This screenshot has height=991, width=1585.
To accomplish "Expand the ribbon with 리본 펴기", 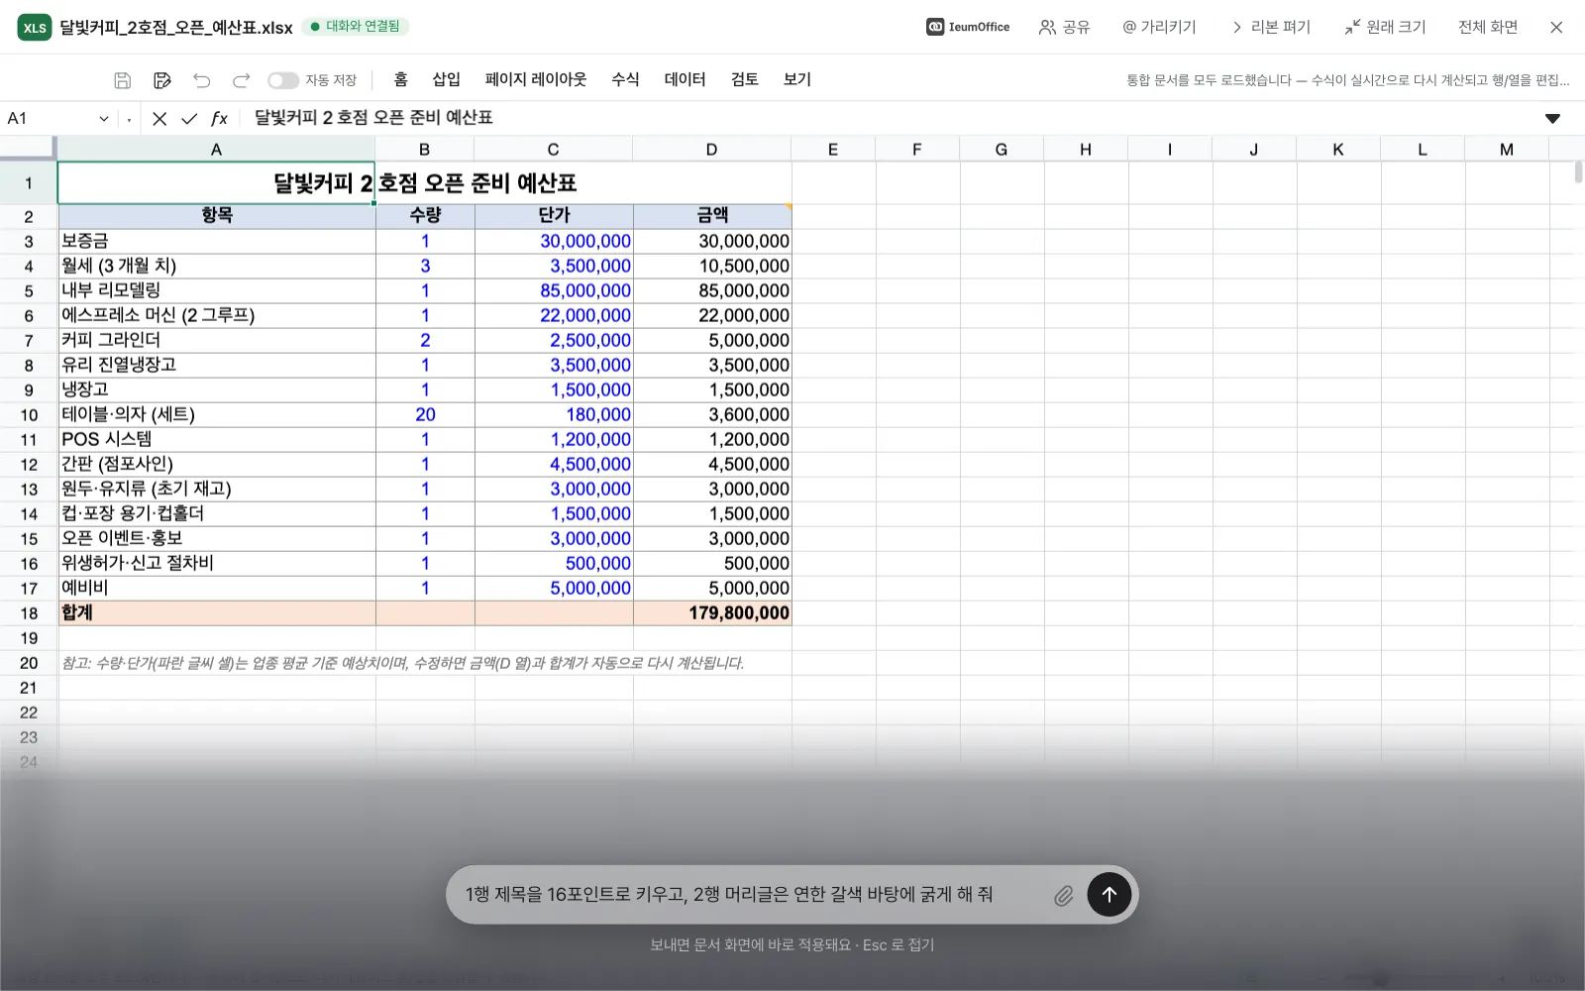I will tap(1270, 27).
